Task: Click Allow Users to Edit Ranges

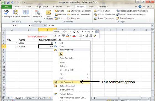Action: tap(131, 15)
